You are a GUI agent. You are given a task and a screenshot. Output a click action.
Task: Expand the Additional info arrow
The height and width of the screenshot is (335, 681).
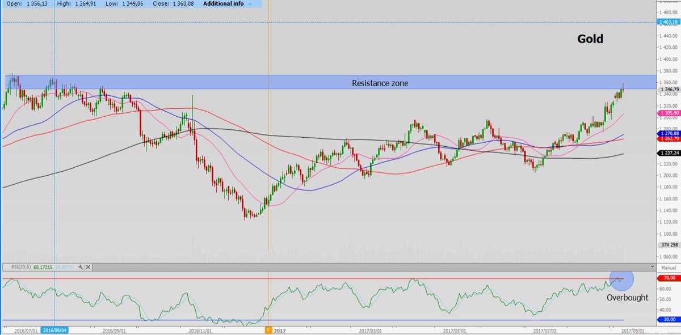[x=250, y=3]
